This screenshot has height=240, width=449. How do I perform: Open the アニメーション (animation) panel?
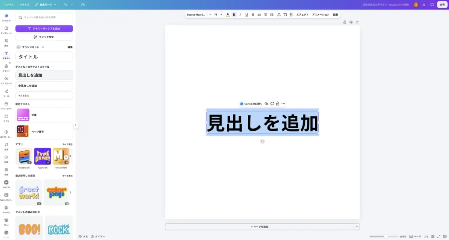click(321, 14)
